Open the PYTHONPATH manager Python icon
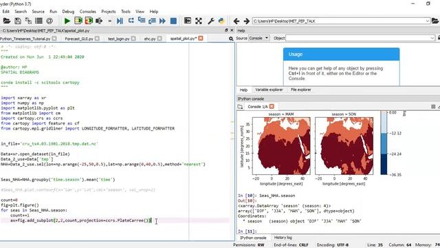This screenshot has height=248, width=440. 221,21
